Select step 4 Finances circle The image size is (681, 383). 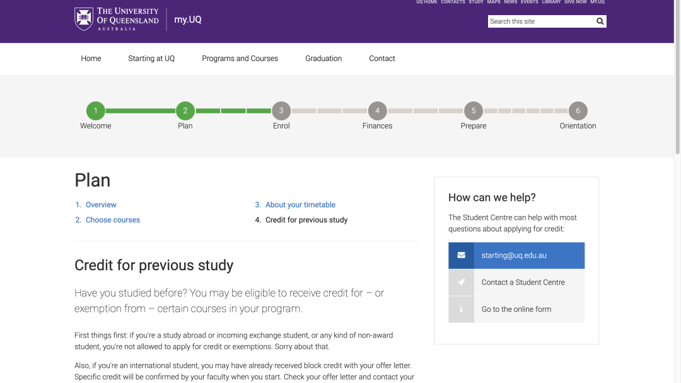click(x=378, y=111)
